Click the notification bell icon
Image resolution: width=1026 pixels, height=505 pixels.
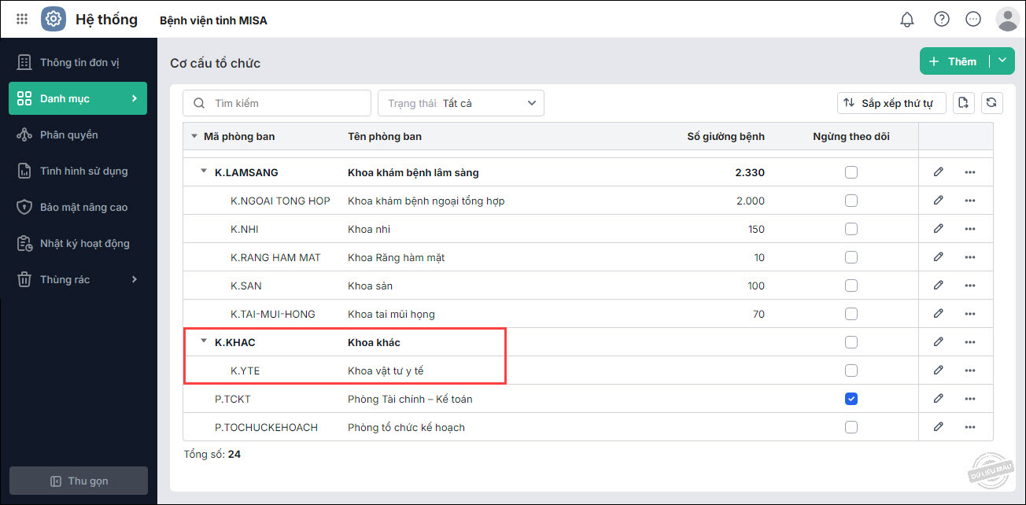point(907,19)
